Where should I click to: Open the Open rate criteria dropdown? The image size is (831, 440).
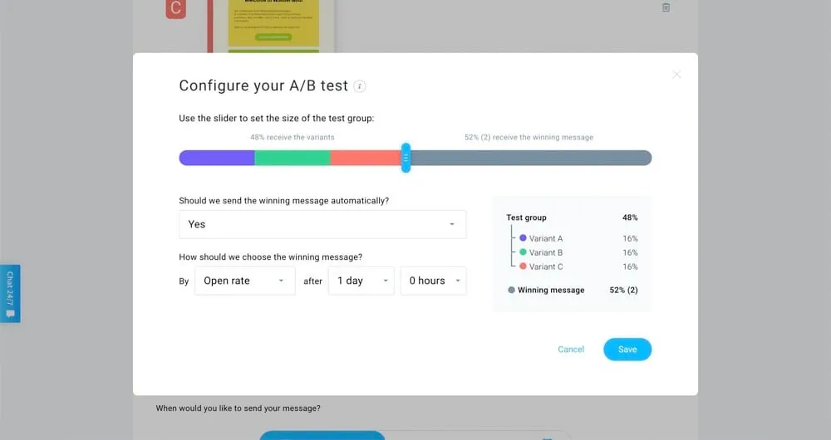click(244, 281)
